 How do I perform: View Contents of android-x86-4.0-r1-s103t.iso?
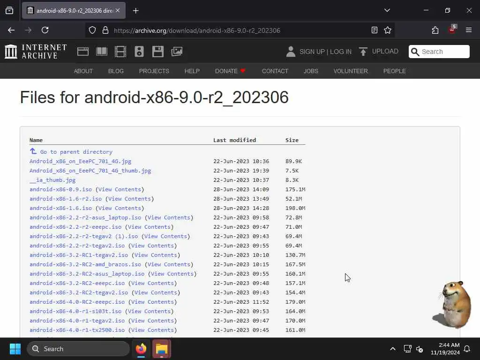point(149,311)
